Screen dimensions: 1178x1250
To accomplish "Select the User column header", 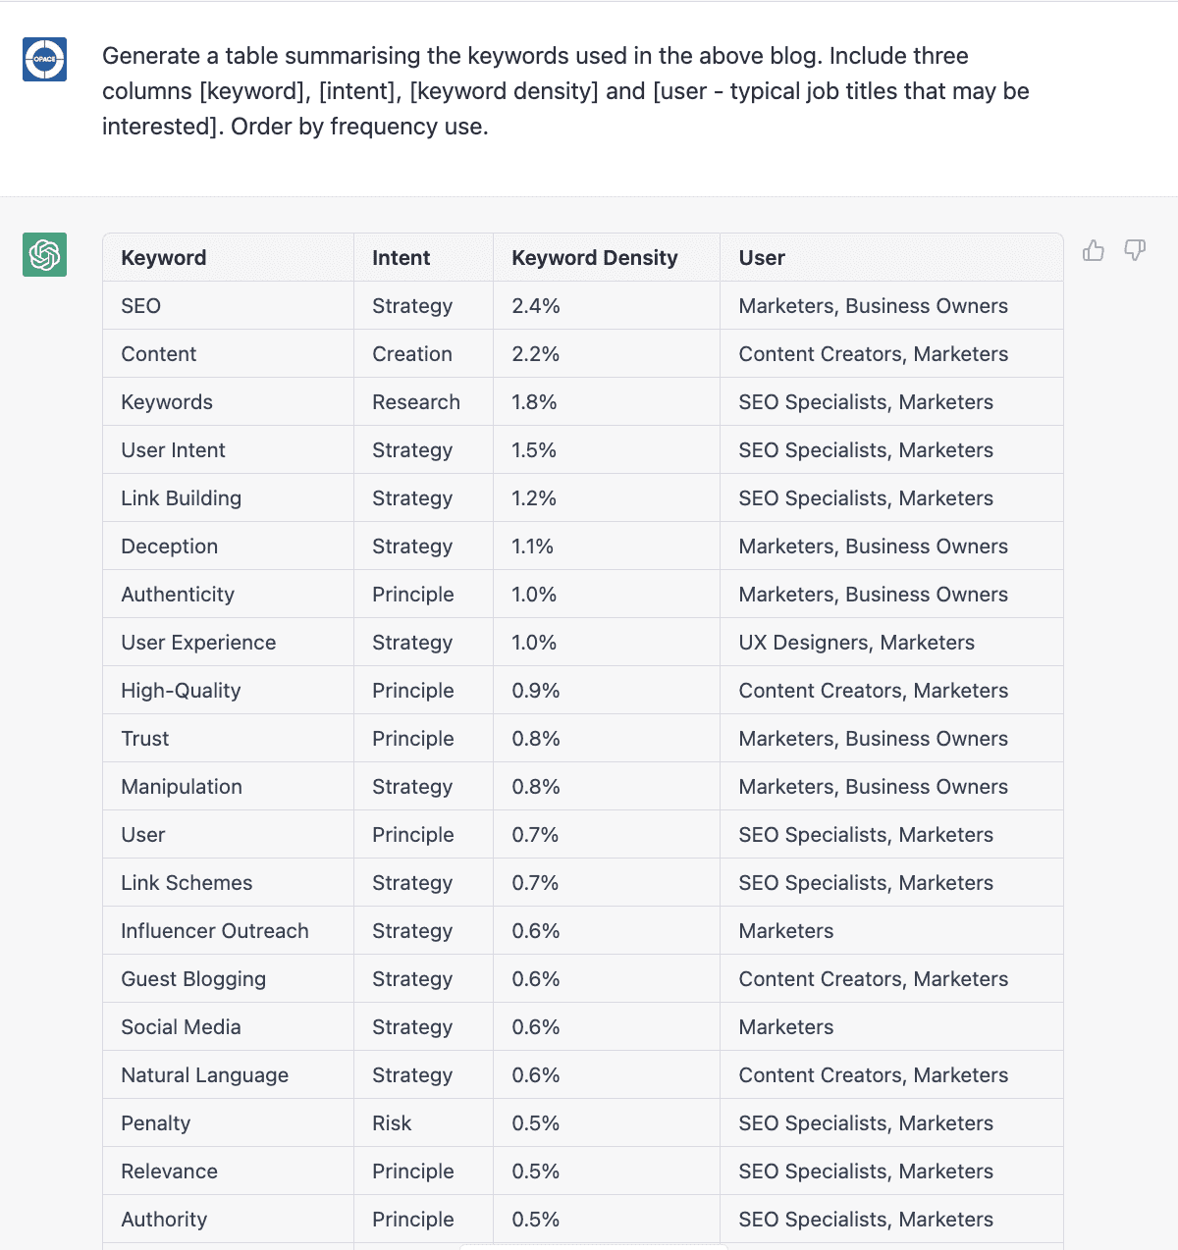I will [761, 257].
